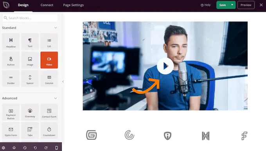Select the Countdown block
Image resolution: width=266 pixels, height=151 pixels.
point(49,131)
